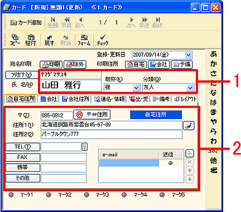Click the 早送 fast forward icon

(x=144, y=23)
